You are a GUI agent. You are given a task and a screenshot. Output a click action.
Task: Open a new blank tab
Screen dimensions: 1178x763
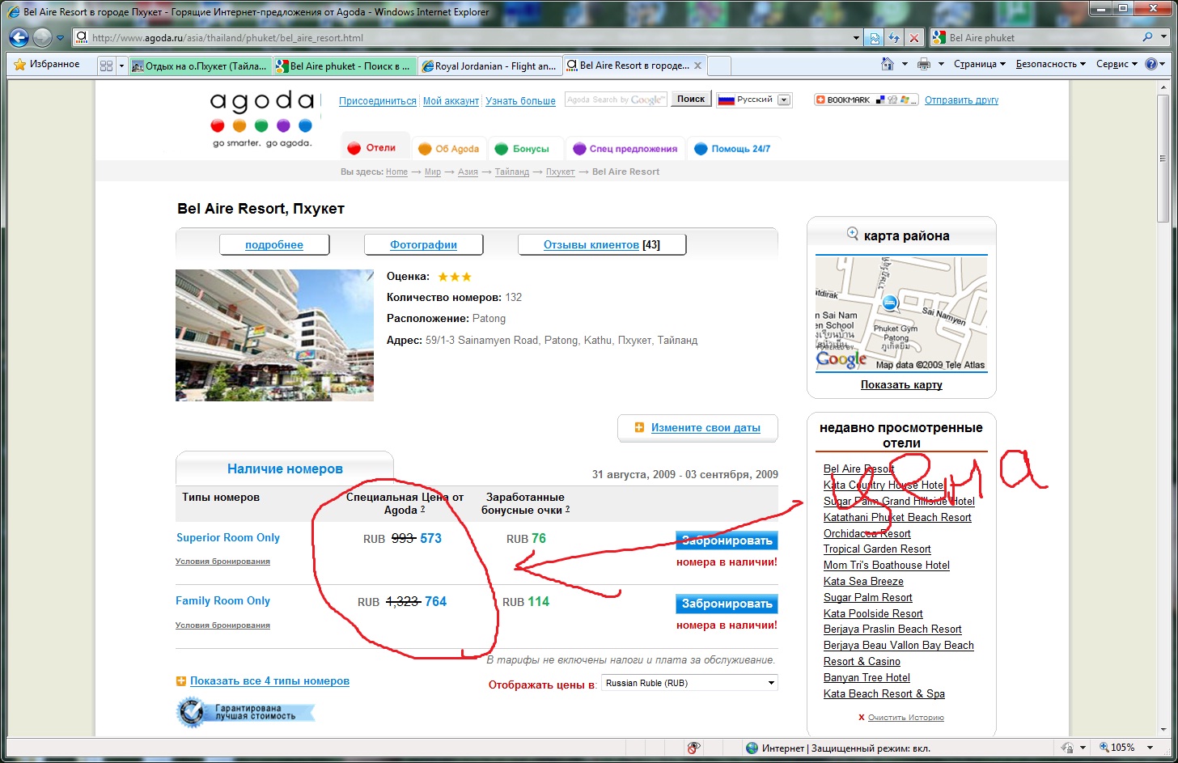[x=719, y=66]
